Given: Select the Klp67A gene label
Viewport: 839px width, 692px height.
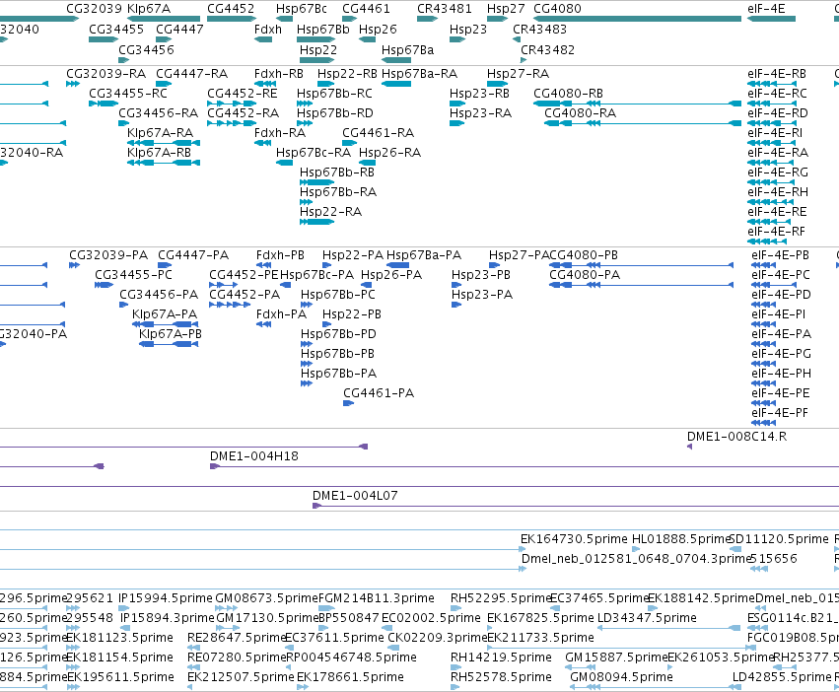Looking at the screenshot, I should click(149, 9).
